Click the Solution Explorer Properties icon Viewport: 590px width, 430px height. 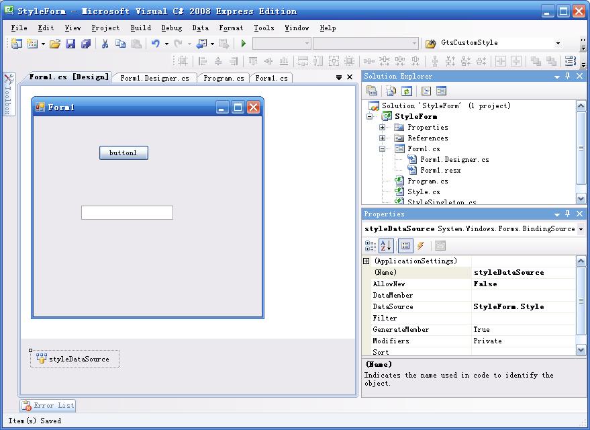[x=372, y=91]
